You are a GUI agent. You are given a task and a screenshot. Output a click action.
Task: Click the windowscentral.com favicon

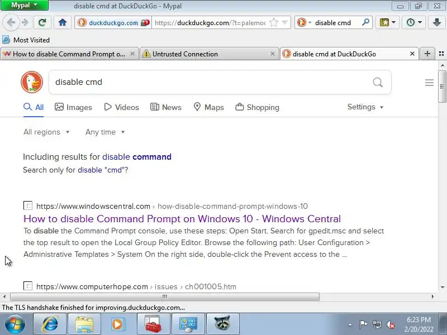click(27, 205)
